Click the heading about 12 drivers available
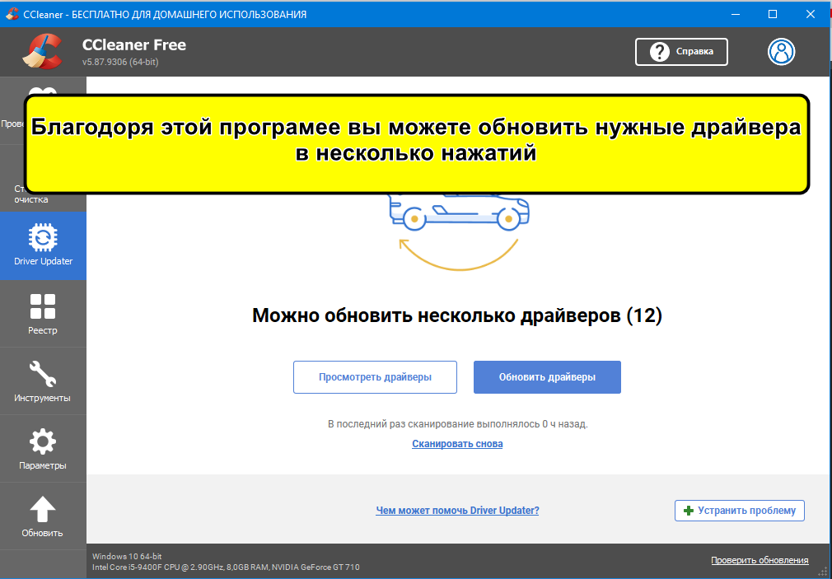The height and width of the screenshot is (579, 832). [456, 316]
